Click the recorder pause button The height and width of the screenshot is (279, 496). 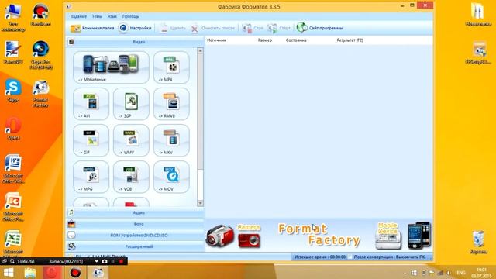(113, 262)
